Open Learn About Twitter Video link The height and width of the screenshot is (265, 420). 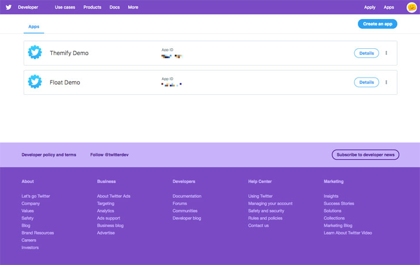(x=348, y=233)
